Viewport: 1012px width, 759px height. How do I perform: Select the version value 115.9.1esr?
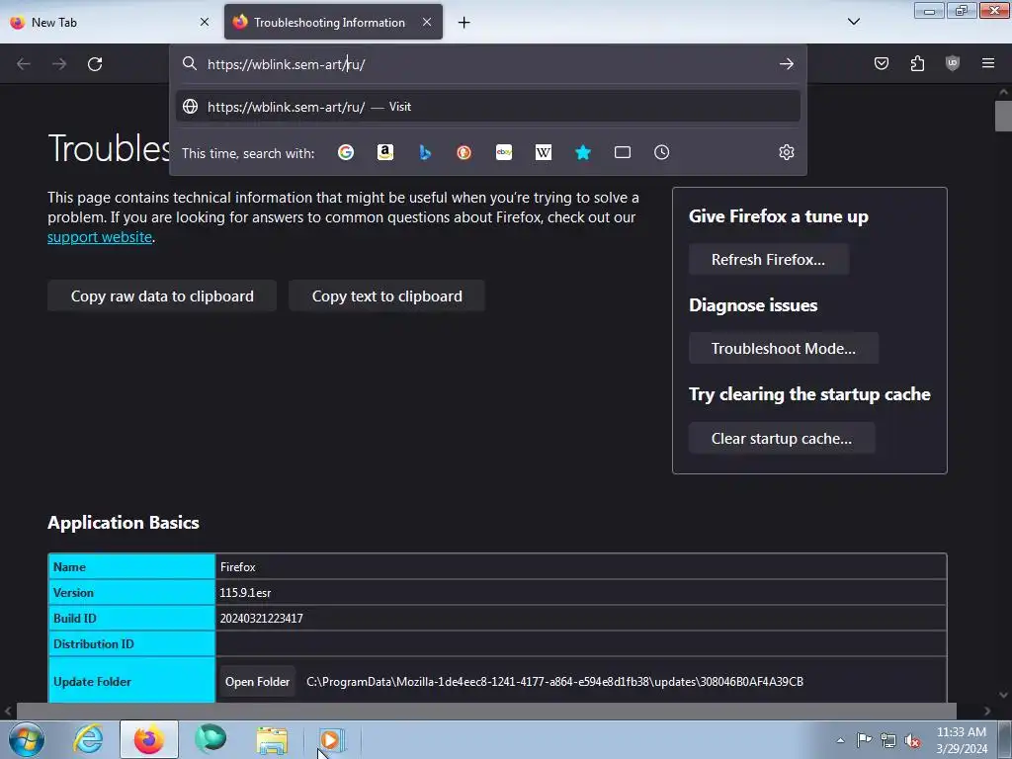pos(245,593)
